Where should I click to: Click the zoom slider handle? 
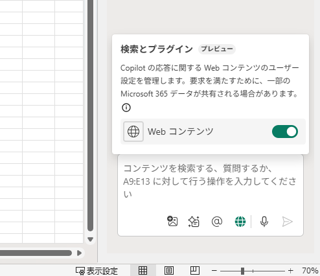tap(242, 271)
